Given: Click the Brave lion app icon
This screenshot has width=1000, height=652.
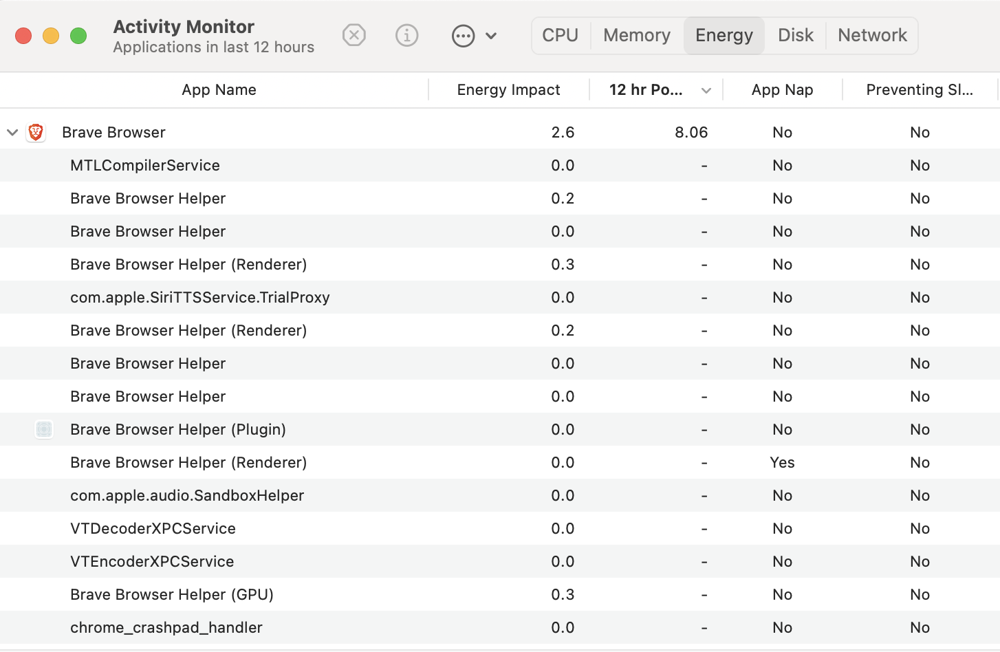Looking at the screenshot, I should pyautogui.click(x=36, y=132).
